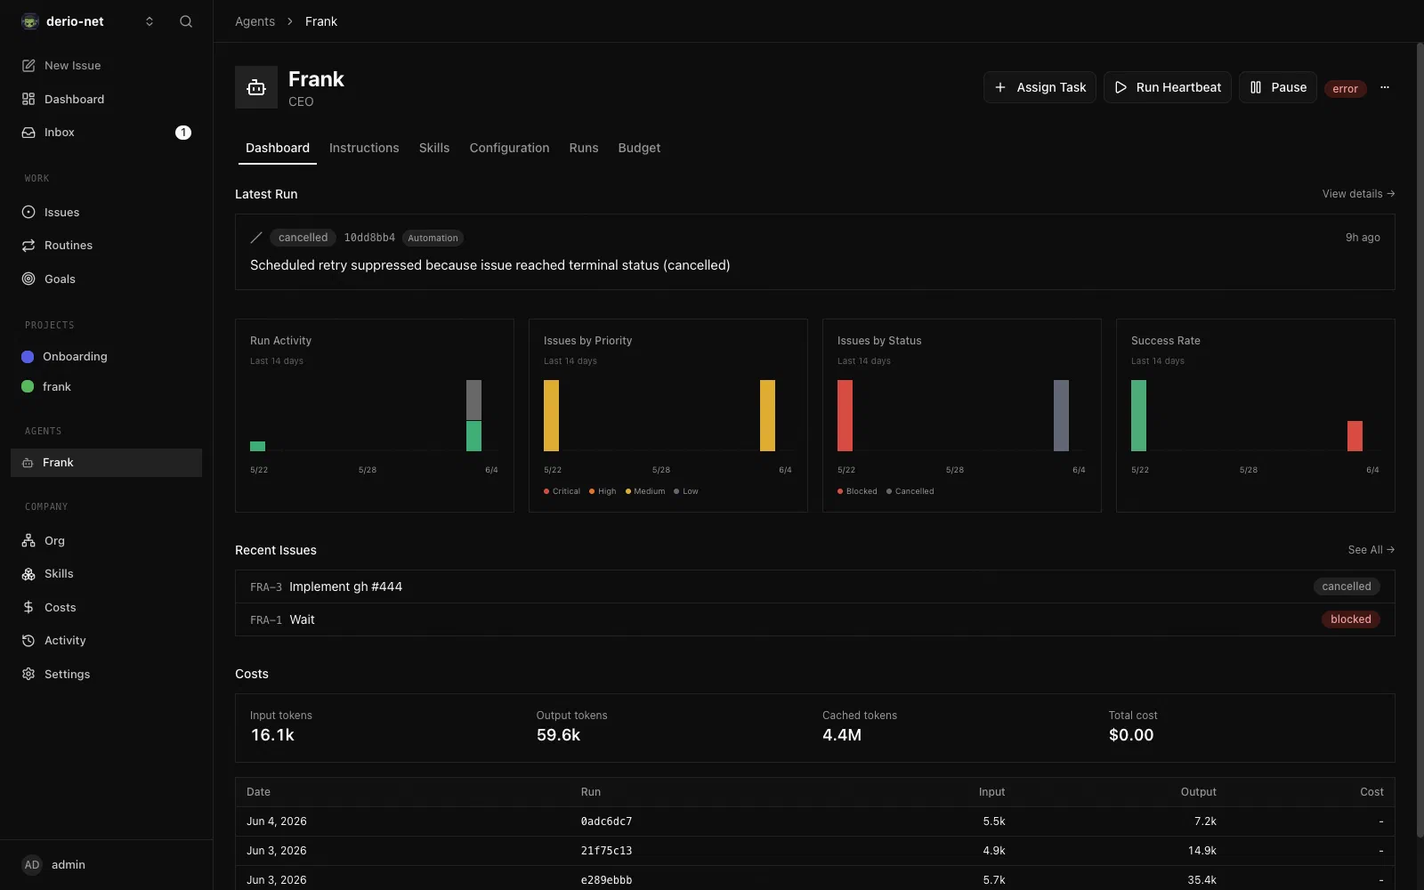This screenshot has height=890, width=1424.
Task: Open Settings in the sidebar
Action: tap(106, 674)
